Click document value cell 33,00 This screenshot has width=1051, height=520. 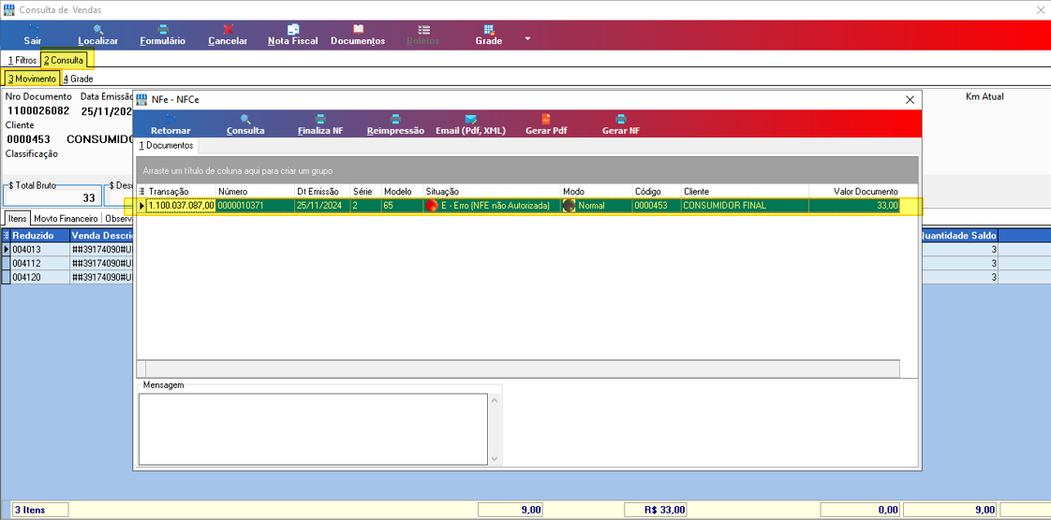click(854, 206)
